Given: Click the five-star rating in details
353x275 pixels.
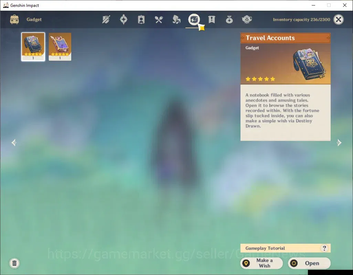Looking at the screenshot, I should point(260,79).
